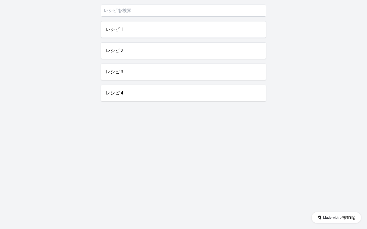Select the レシピ 4 title text
The height and width of the screenshot is (229, 367).
[x=114, y=93]
